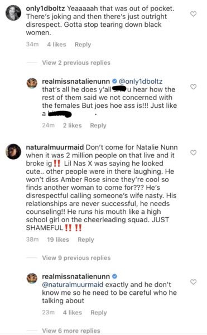The height and width of the screenshot is (335, 207).
Task: Tap heart on realmissnatalienunn's reply to only1dboltz
Action: point(193,87)
